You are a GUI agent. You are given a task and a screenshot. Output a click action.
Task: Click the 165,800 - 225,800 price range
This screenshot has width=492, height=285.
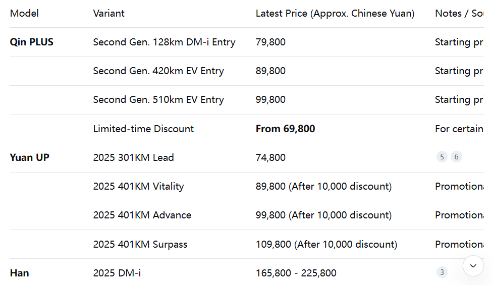point(296,273)
